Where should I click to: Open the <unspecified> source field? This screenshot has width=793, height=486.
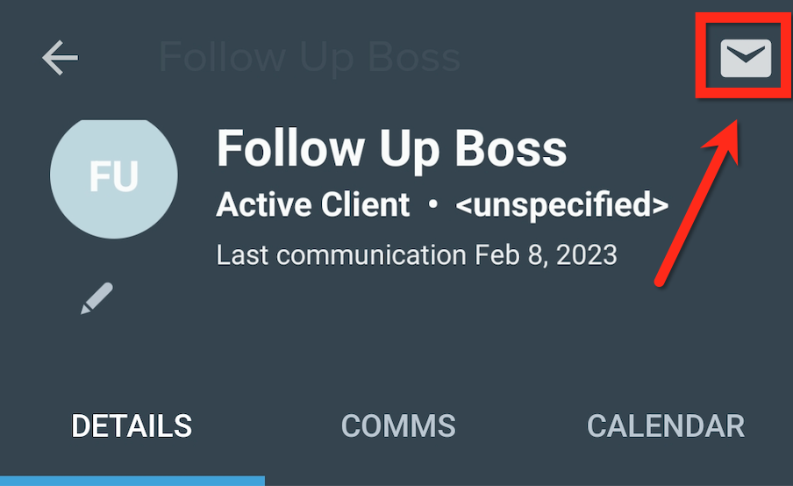pos(562,204)
